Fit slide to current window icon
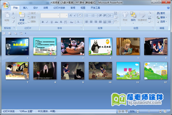 [x=165, y=111]
